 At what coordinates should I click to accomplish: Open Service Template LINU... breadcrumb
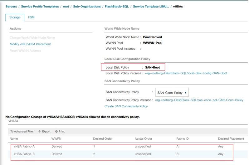click(x=151, y=7)
